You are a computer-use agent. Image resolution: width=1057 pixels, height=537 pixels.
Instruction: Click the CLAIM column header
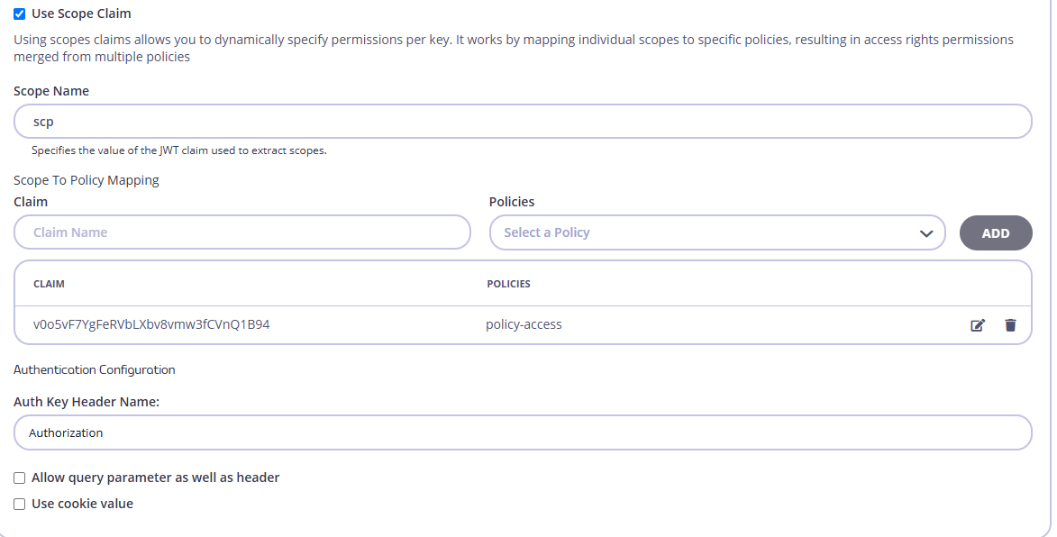50,284
